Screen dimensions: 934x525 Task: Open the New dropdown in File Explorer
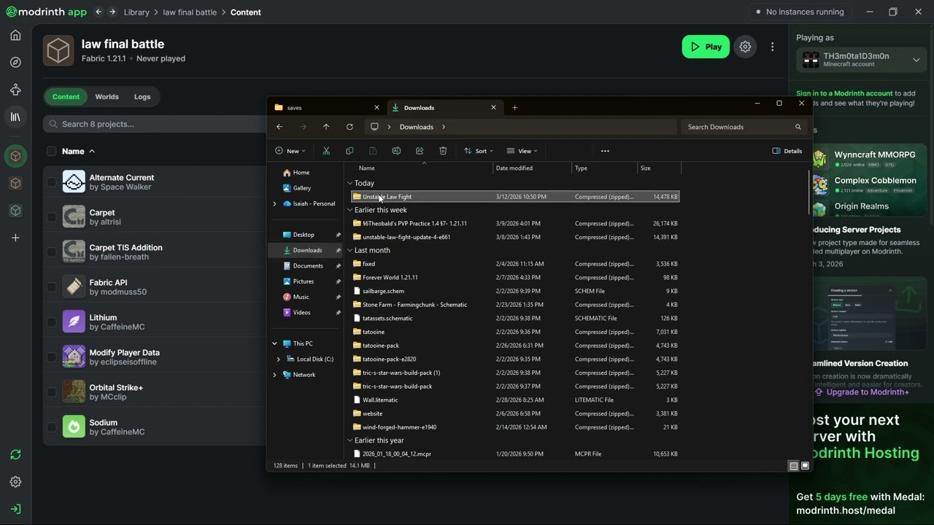tap(290, 151)
